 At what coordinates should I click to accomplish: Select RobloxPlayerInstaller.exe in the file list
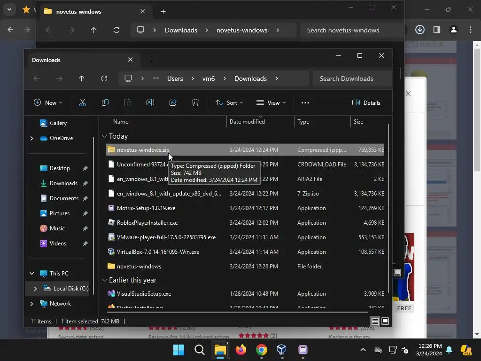[x=245, y=222]
